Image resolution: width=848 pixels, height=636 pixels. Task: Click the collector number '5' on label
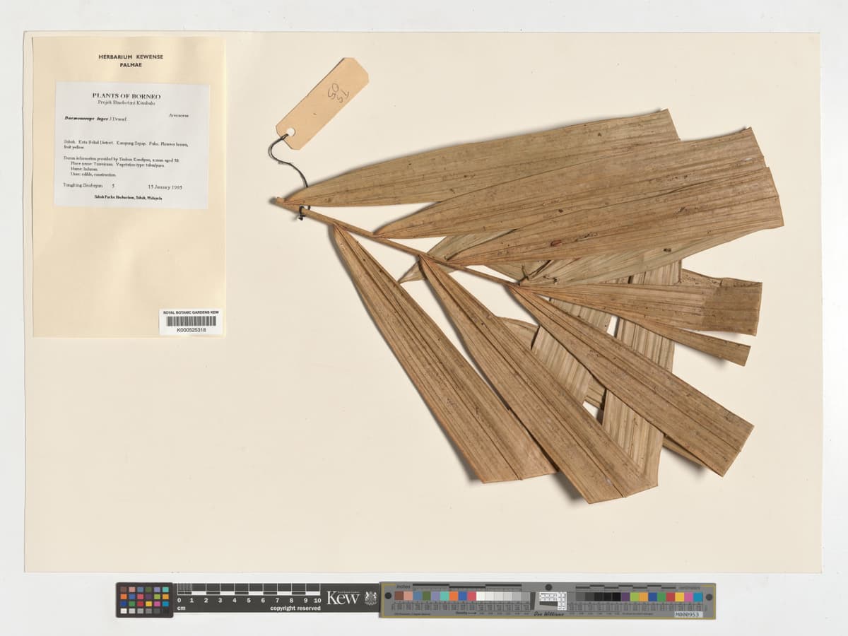click(x=113, y=184)
